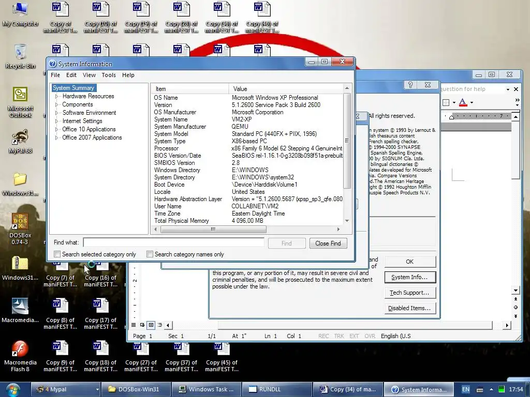This screenshot has height=397, width=530.
Task: Expand Components tree node
Action: [x=56, y=104]
